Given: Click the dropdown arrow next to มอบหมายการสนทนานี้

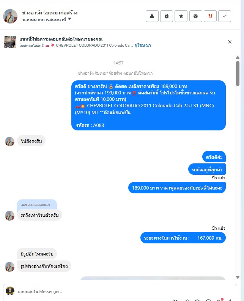Looking at the screenshot, I should (x=69, y=19).
